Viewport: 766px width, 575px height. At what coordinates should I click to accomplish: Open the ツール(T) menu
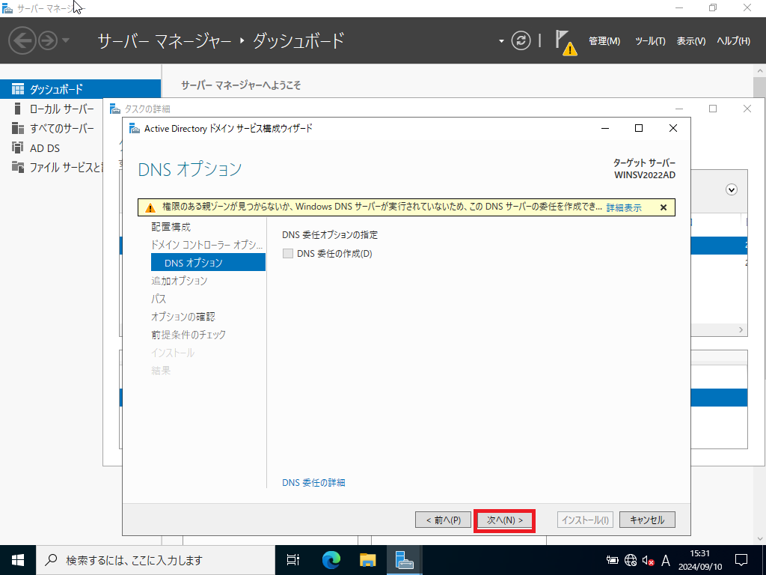[650, 41]
